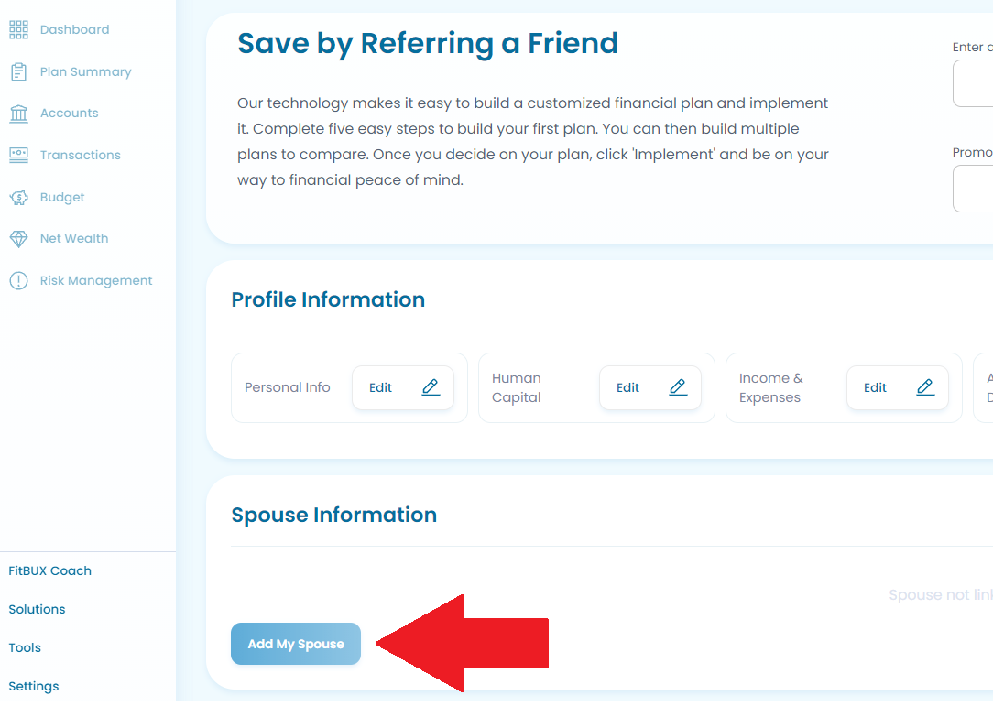Click the pencil icon for Personal Info
993x706 pixels.
(x=431, y=387)
